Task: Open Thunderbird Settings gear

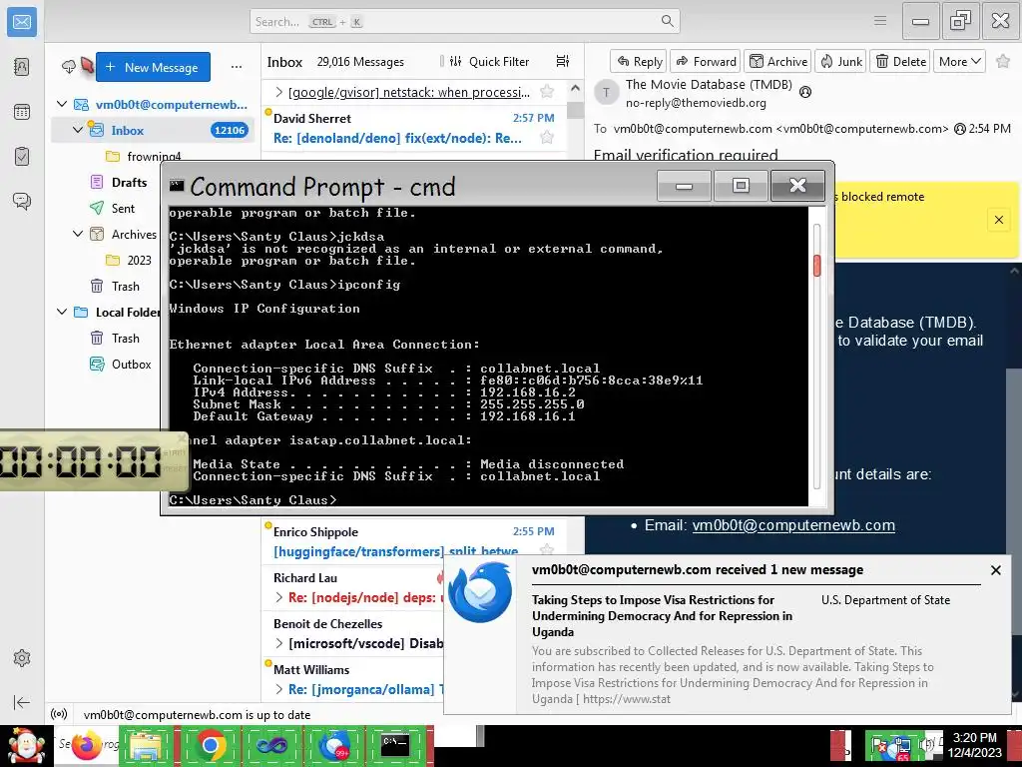Action: (x=22, y=658)
